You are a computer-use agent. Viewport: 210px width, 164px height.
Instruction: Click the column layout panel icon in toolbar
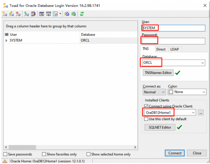(42, 14)
